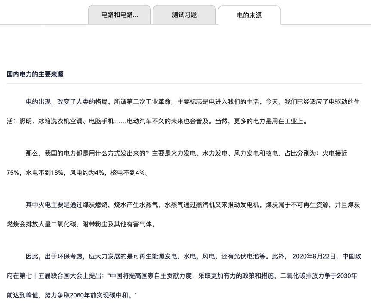Select the 电的来源 tab
This screenshot has width=371, height=303.
click(x=249, y=15)
